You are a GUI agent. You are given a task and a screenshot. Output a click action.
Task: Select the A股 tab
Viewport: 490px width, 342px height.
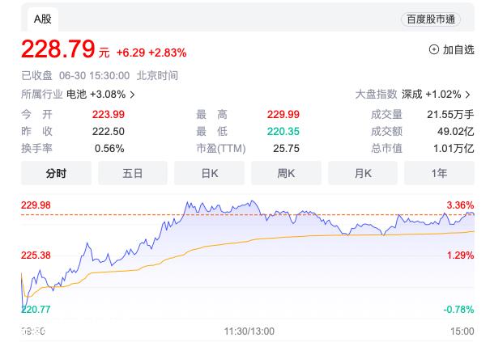click(x=42, y=19)
